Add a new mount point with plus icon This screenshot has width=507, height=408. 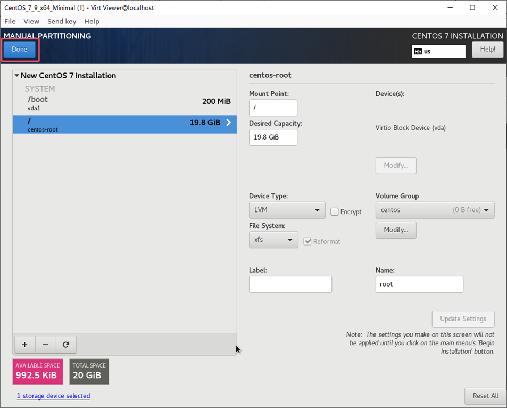(x=24, y=345)
